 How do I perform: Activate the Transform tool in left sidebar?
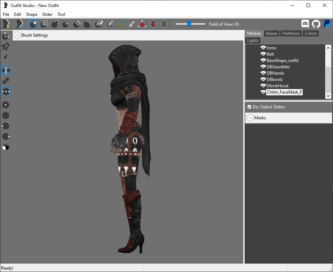click(x=6, y=36)
